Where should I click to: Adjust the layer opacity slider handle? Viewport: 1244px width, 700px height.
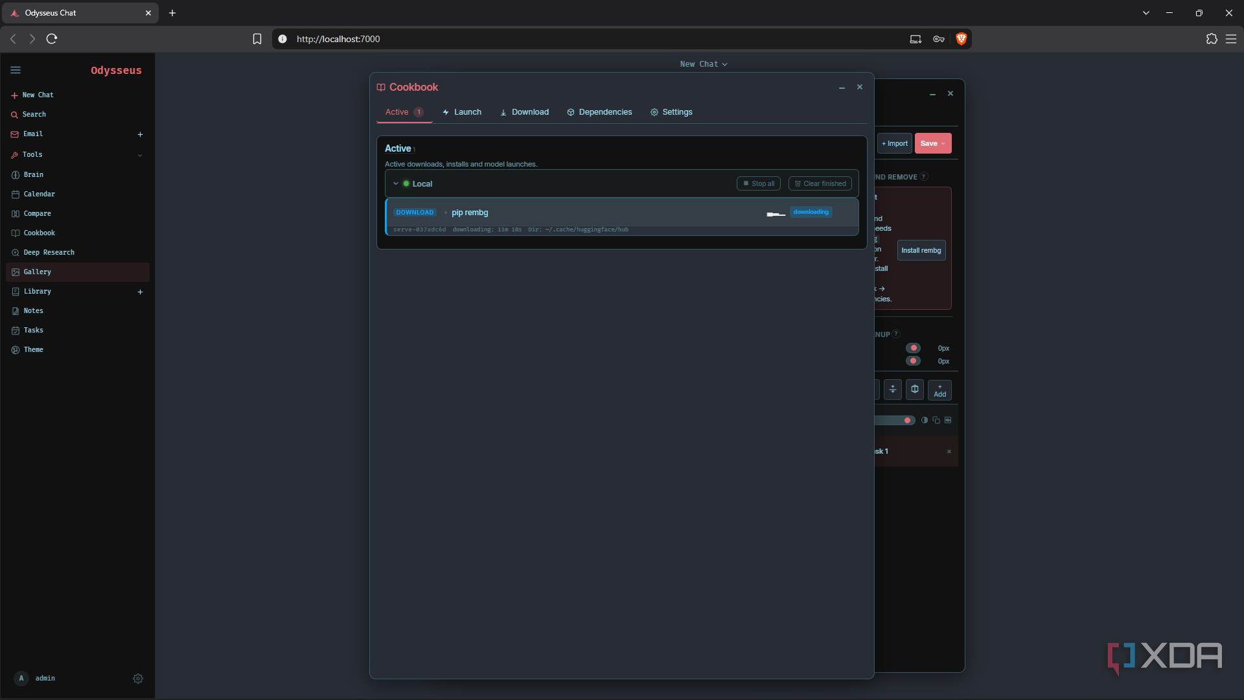907,421
